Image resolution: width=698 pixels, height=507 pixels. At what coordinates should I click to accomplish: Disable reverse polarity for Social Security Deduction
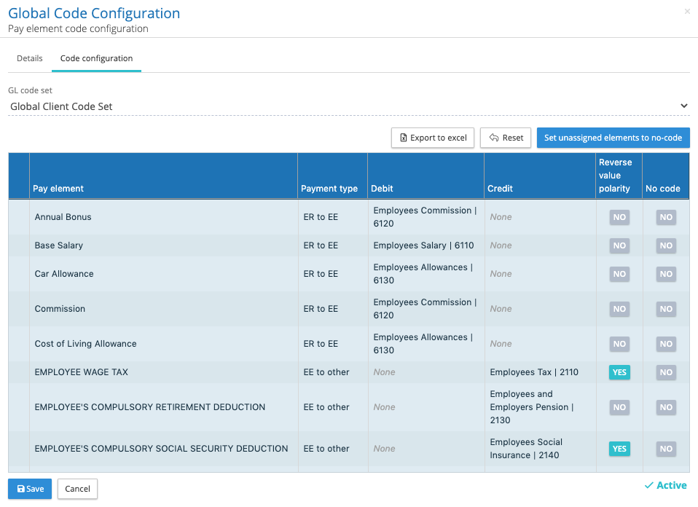click(619, 449)
